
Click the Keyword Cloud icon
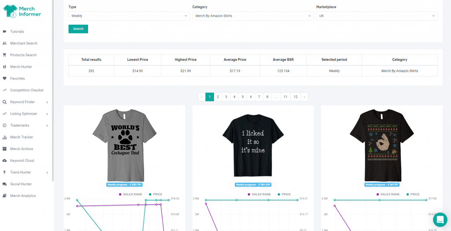[4, 160]
